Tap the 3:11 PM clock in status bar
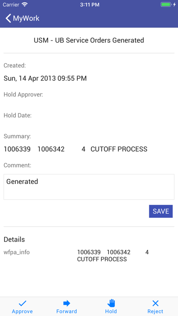This screenshot has width=178, height=316. [89, 5]
